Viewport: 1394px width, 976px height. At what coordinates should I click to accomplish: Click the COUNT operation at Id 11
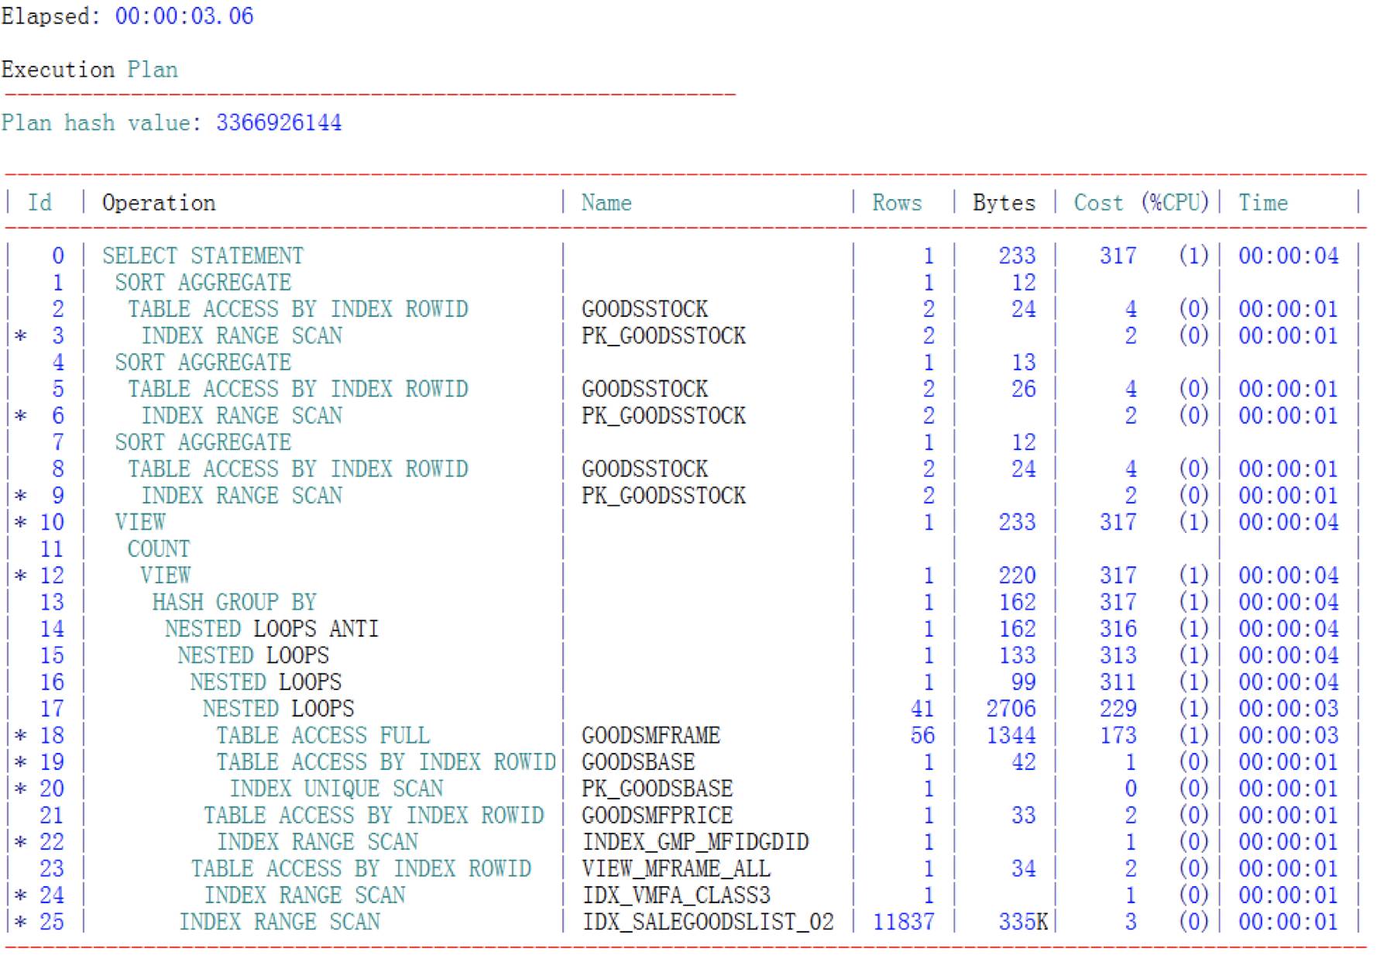[159, 549]
